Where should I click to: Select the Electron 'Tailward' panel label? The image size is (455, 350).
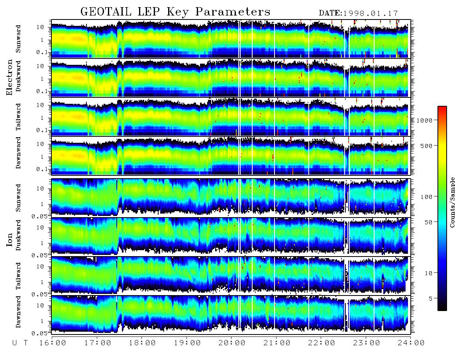[x=18, y=117]
